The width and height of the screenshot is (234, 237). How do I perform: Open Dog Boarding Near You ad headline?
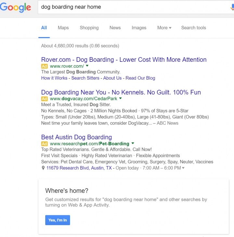point(121,92)
